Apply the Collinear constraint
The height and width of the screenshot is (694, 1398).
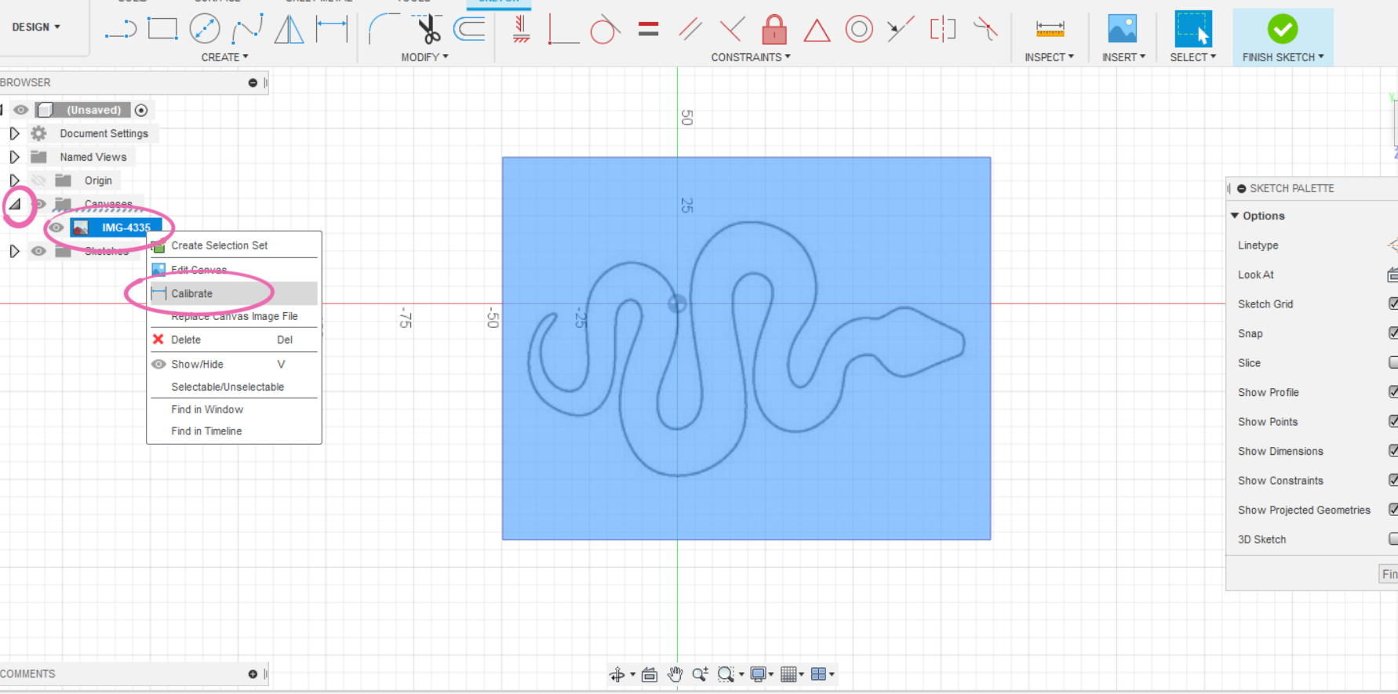901,29
